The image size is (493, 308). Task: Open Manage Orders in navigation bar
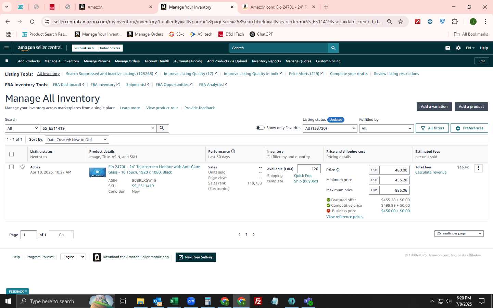point(127,61)
